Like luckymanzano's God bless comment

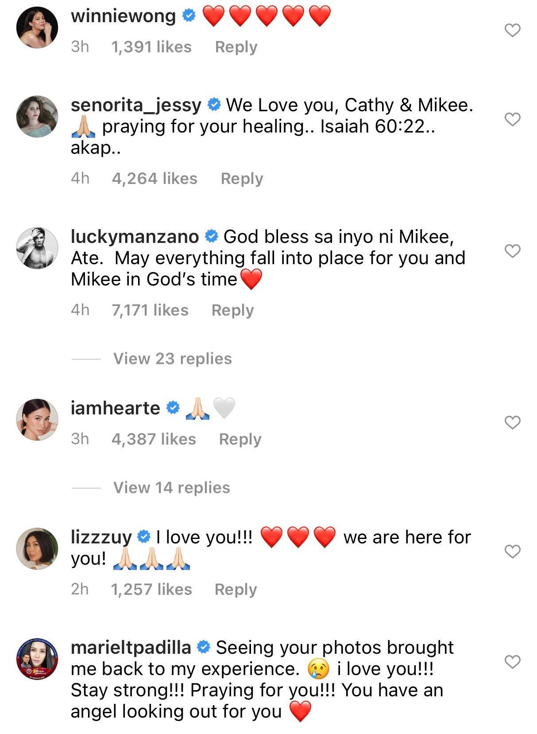coord(512,251)
